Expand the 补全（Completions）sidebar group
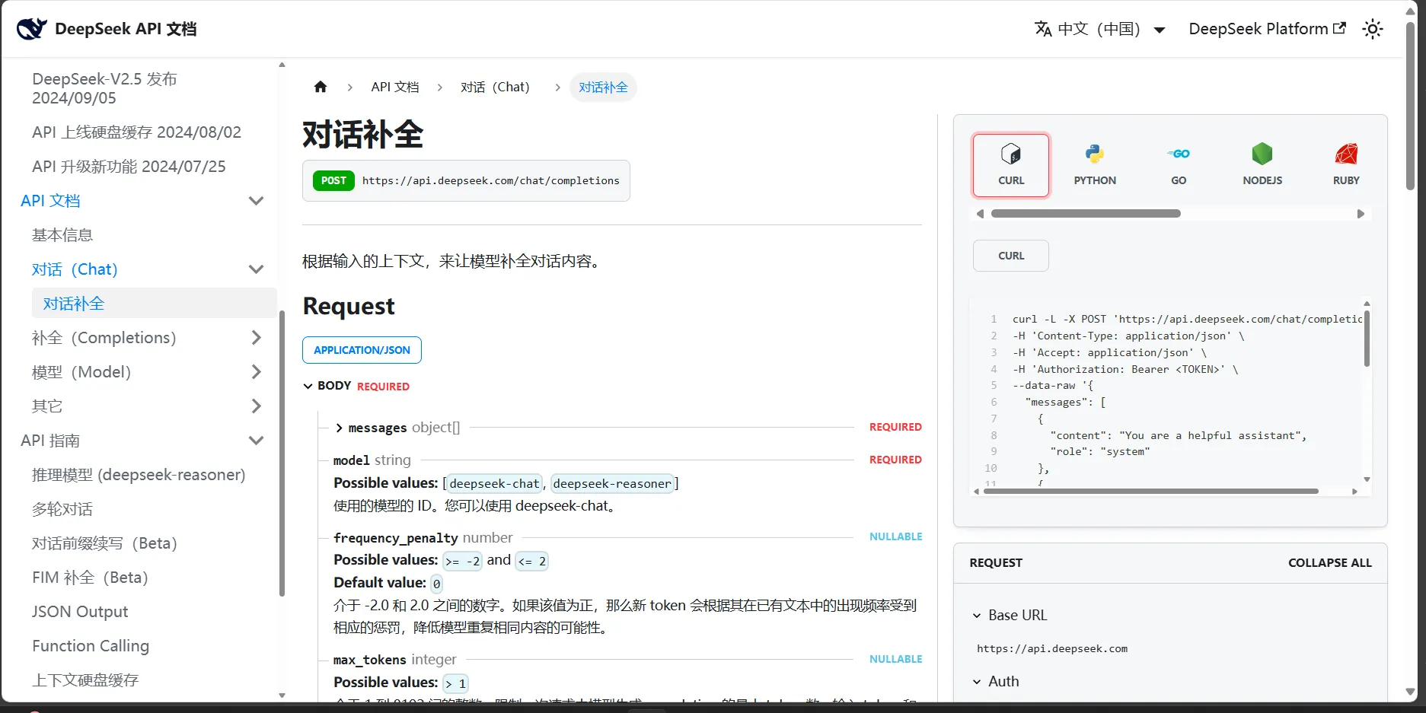Screen dimensions: 1426x713 point(257,338)
